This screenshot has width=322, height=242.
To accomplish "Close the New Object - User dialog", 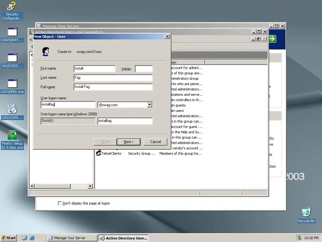I will click(167, 37).
